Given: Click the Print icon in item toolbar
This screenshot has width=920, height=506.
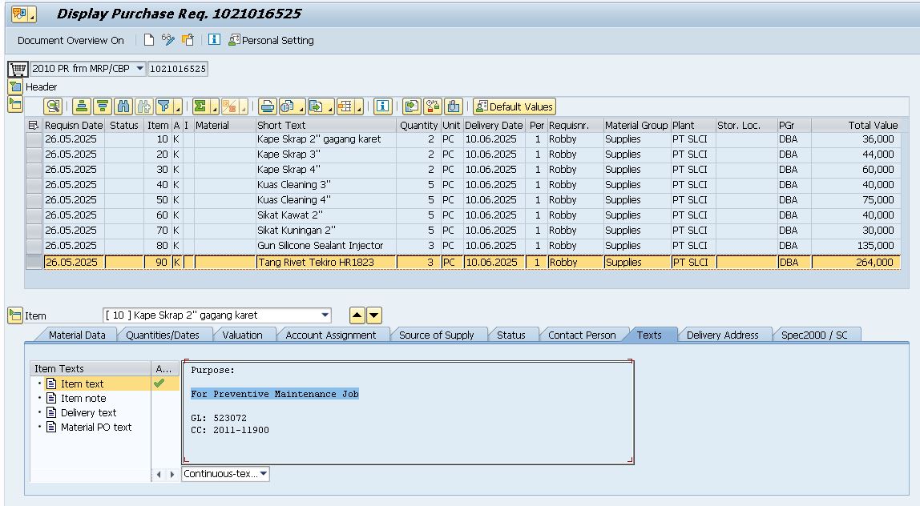Looking at the screenshot, I should 268,106.
